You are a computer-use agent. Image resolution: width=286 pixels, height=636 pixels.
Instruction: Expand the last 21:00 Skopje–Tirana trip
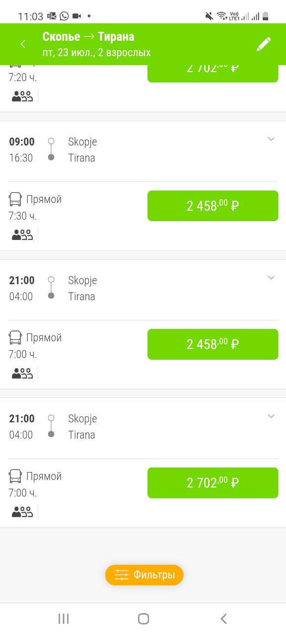271,416
